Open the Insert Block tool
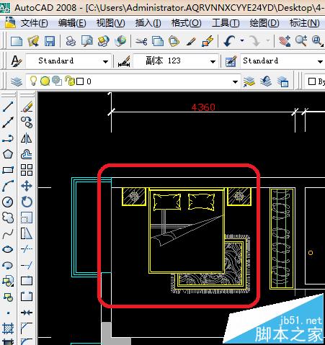 click(x=8, y=281)
